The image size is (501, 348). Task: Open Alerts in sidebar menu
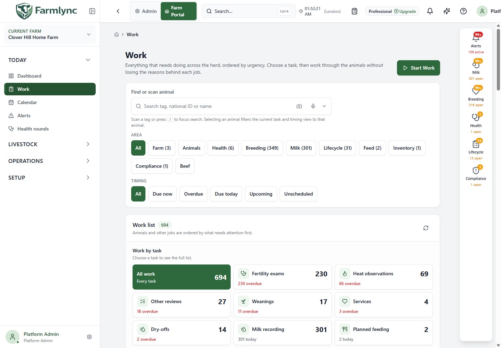[x=50, y=116]
